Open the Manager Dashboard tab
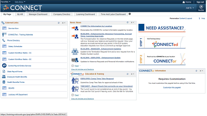Viewport: 207px width, 116px height. [x=38, y=14]
